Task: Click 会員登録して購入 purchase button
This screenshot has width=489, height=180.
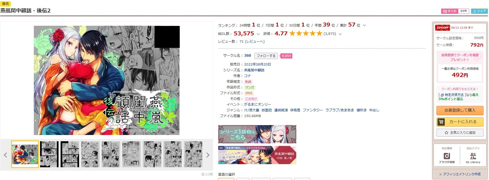Action: 460,110
